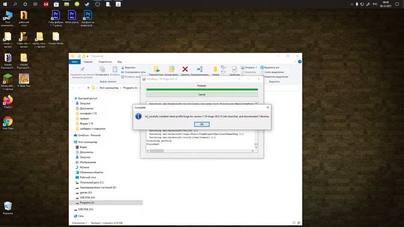Click the installer log horizontal scrollbar thumb
The image size is (404, 227).
point(157,151)
